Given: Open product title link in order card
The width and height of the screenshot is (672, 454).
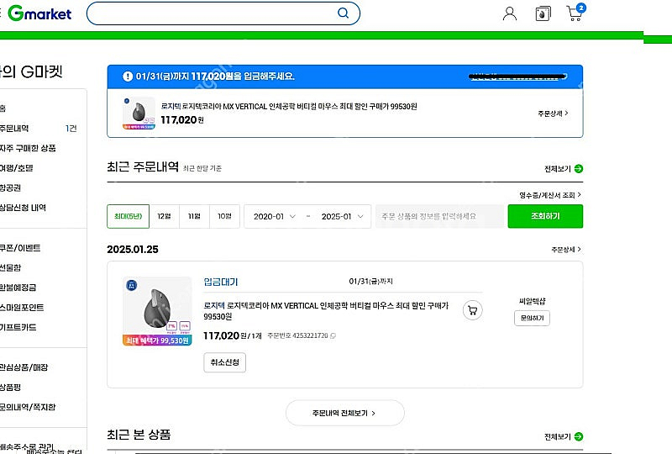Looking at the screenshot, I should (326, 311).
